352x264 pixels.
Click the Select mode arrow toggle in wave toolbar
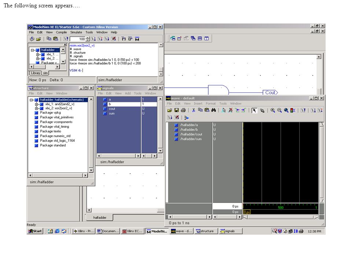[x=254, y=110]
